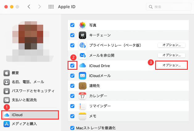Click the Contacts book icon
The height and width of the screenshot is (131, 194).
(x=82, y=86)
